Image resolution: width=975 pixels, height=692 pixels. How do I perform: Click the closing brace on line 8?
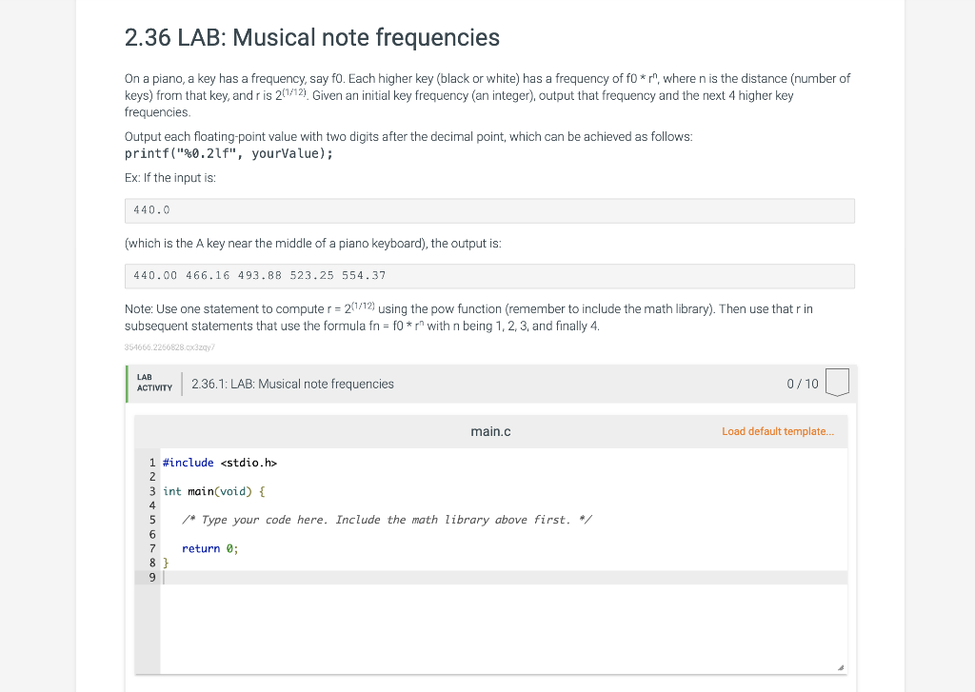(166, 563)
